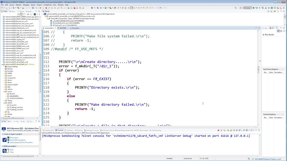Switch to the Peripherals view tab

tap(13, 11)
